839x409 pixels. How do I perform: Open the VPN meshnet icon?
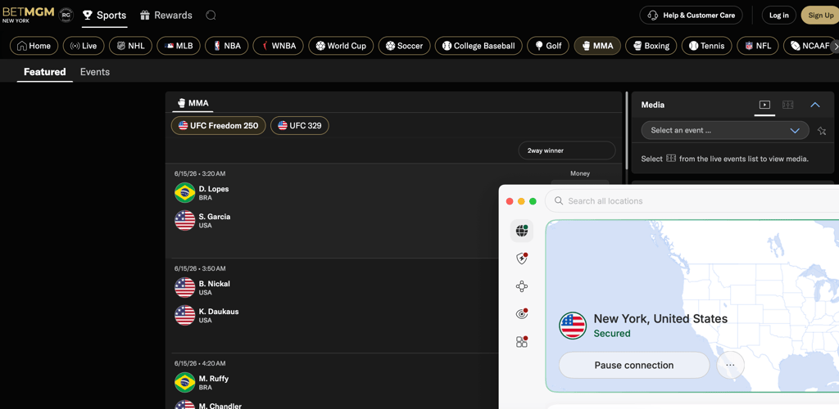pyautogui.click(x=522, y=287)
